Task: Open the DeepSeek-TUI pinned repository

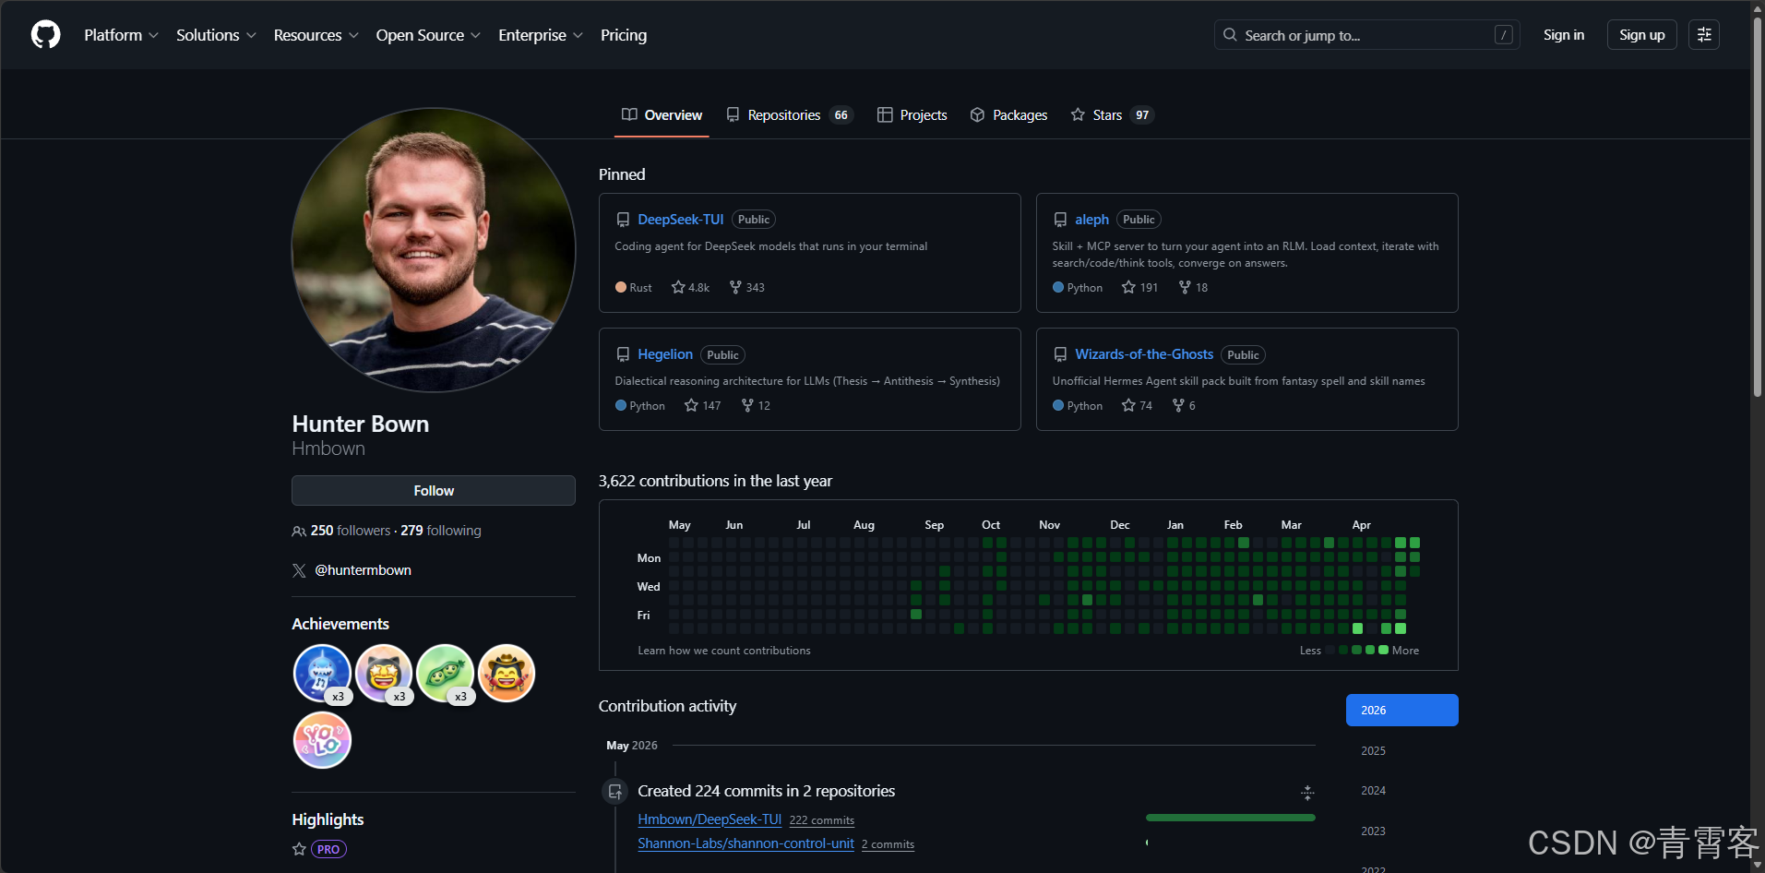Action: point(681,220)
